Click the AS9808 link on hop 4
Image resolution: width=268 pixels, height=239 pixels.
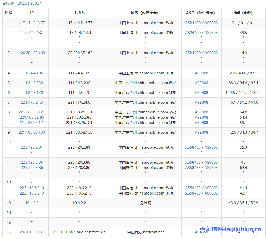pyautogui.click(x=201, y=73)
